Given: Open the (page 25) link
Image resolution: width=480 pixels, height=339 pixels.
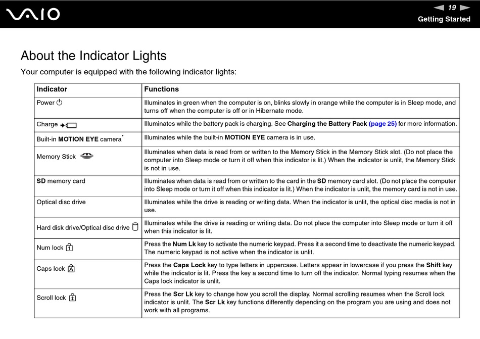Looking at the screenshot, I should coord(382,124).
